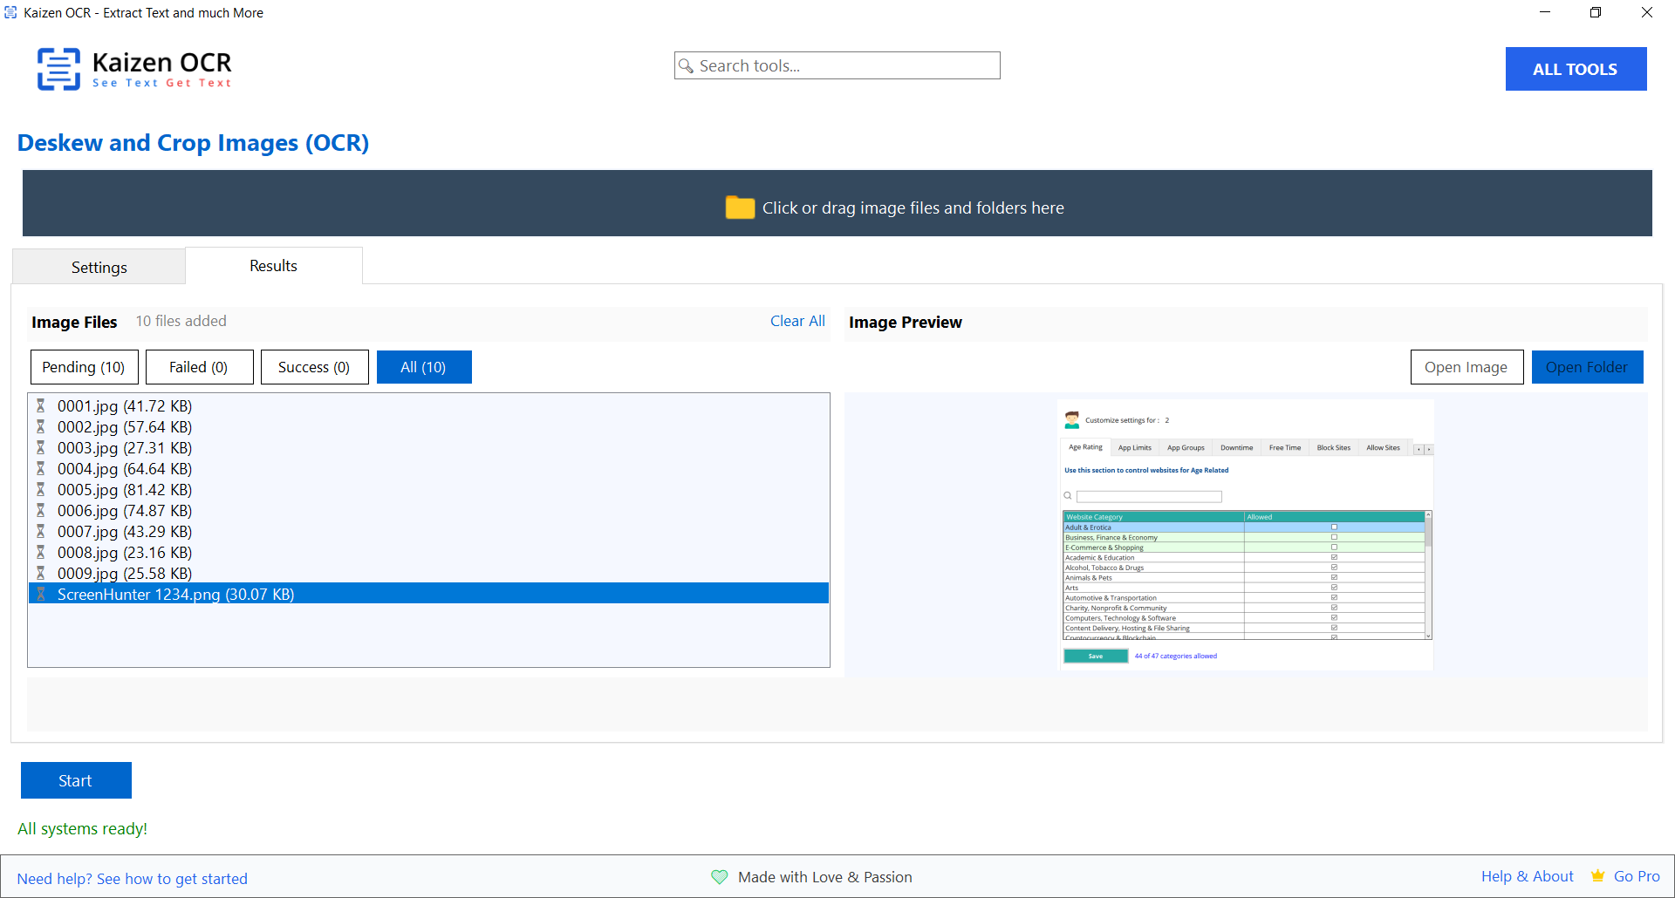Click the ALL TOOLS button
The image size is (1675, 898).
tap(1575, 69)
